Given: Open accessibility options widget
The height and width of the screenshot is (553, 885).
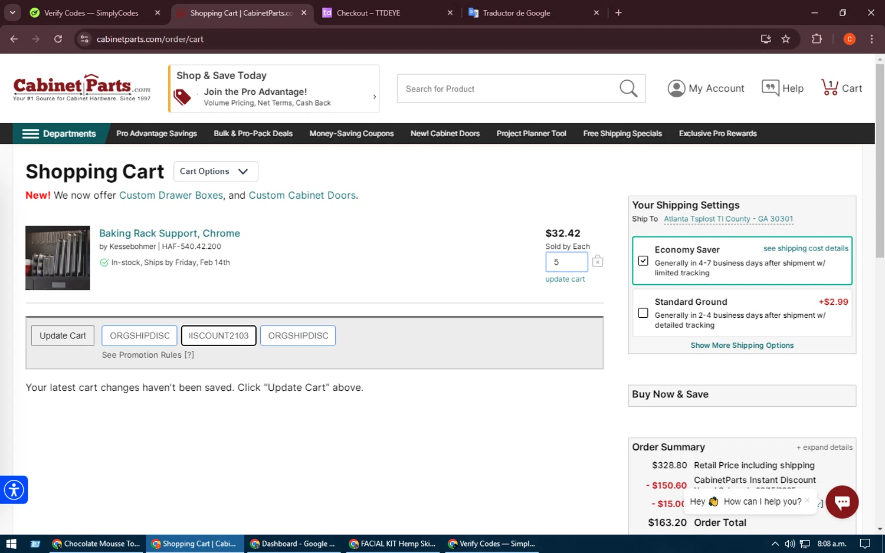Looking at the screenshot, I should pyautogui.click(x=14, y=489).
